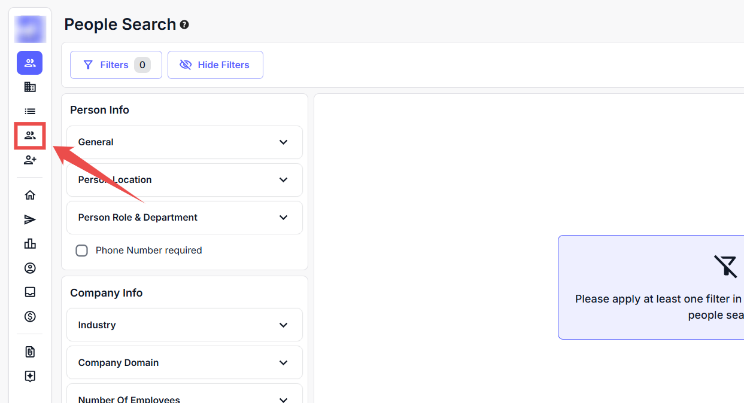744x403 pixels.
Task: Expand the Company Domain filter
Action: [184, 363]
